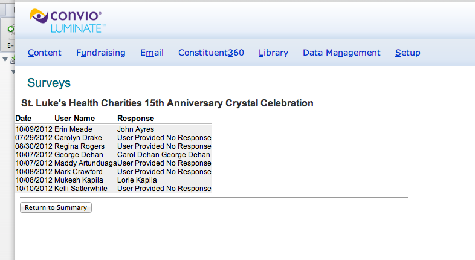Image resolution: width=475 pixels, height=260 pixels.
Task: Open the Fundraising menu
Action: (x=100, y=53)
